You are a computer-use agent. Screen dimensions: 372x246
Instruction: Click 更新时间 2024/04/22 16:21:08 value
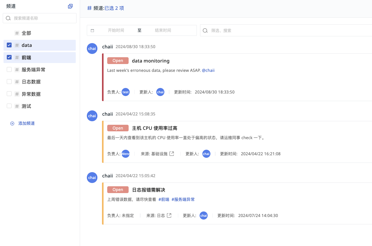point(261,154)
